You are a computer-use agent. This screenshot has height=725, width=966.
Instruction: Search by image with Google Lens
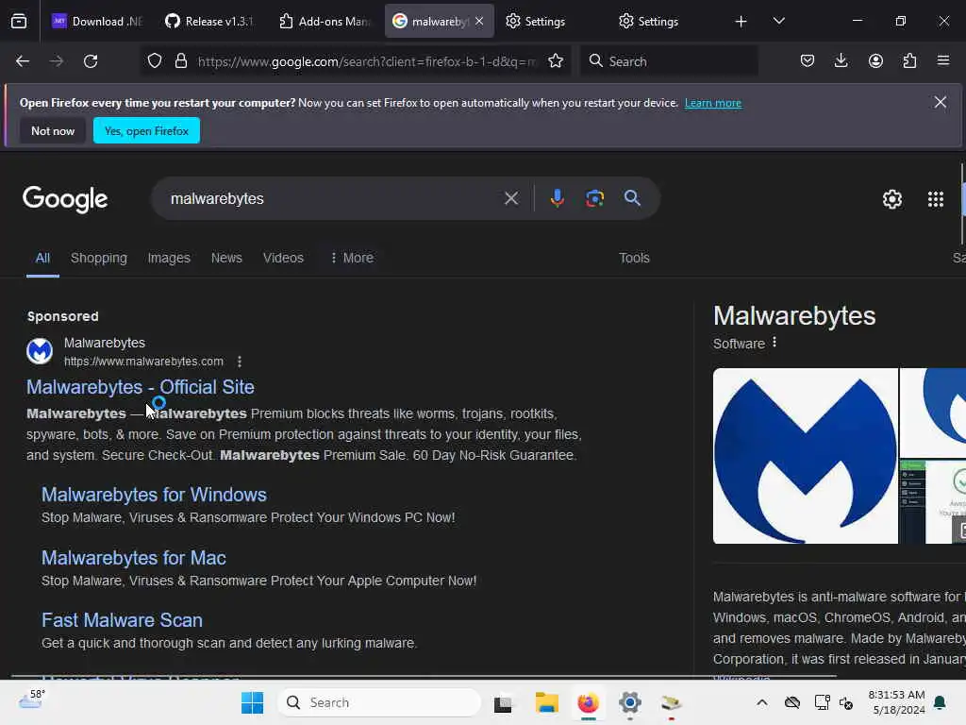point(594,198)
